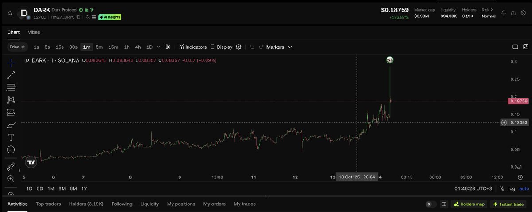Set chart range to 6M
Image resolution: width=532 pixels, height=212 pixels.
click(73, 189)
